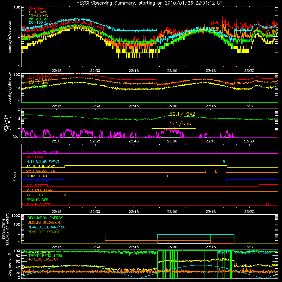Select the BAD_PACKETS flag label

point(38,204)
